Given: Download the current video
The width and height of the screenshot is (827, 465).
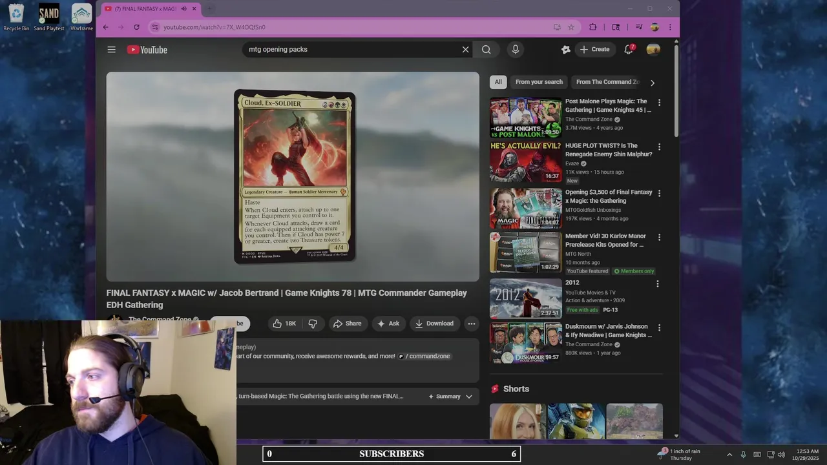Looking at the screenshot, I should tap(434, 324).
